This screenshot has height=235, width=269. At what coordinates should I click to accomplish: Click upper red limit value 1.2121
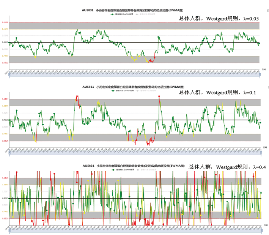tap(5, 178)
